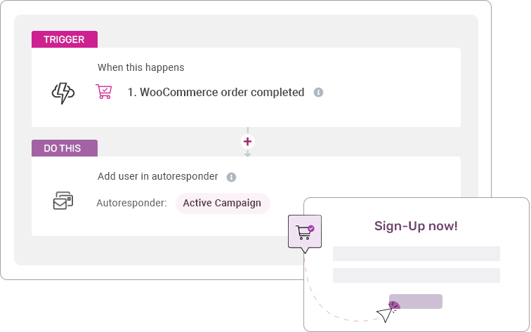The width and height of the screenshot is (531, 332).
Task: Click the autoresponder envelope icon
Action: [63, 200]
